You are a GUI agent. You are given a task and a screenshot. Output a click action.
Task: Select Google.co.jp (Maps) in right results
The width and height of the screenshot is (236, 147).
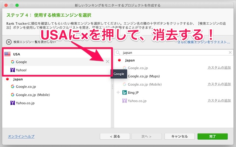coord(144,76)
